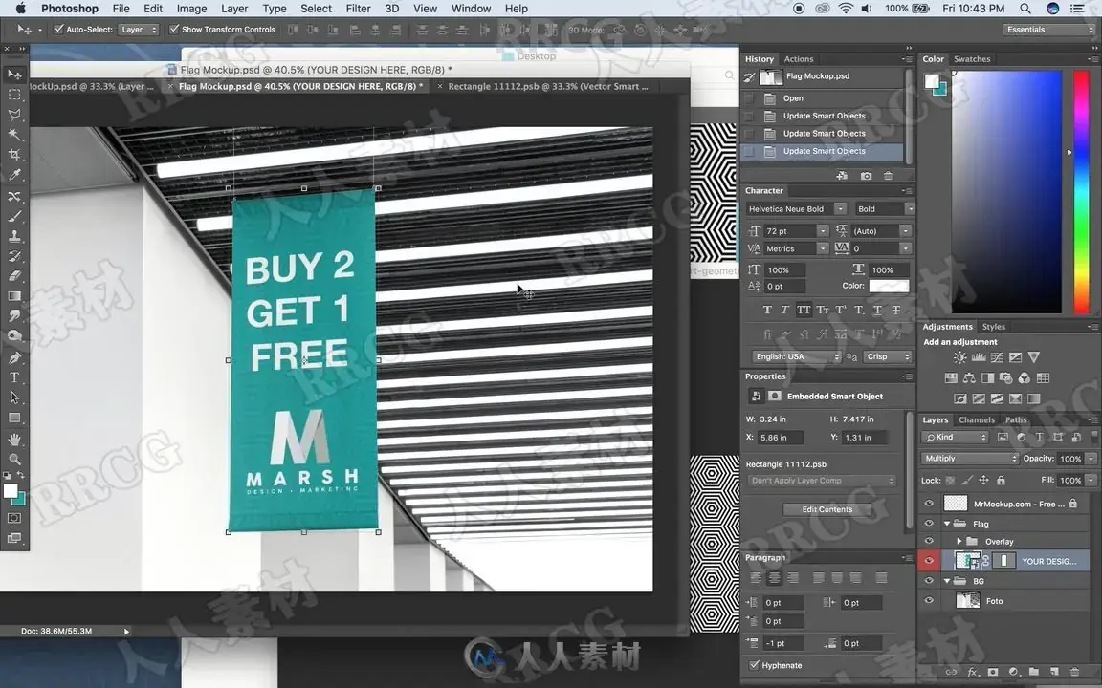Click the Foto layer thumbnail
Viewport: 1102px width, 688px height.
click(968, 601)
